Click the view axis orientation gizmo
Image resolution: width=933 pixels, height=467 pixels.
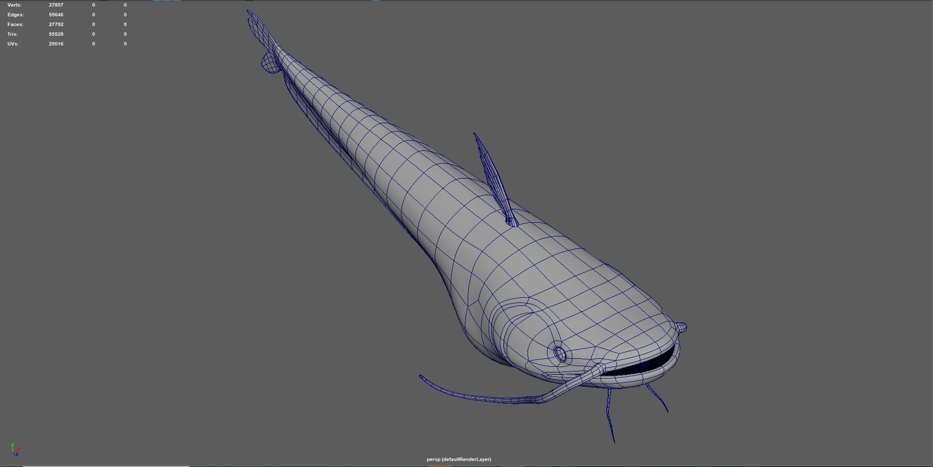pyautogui.click(x=15, y=450)
